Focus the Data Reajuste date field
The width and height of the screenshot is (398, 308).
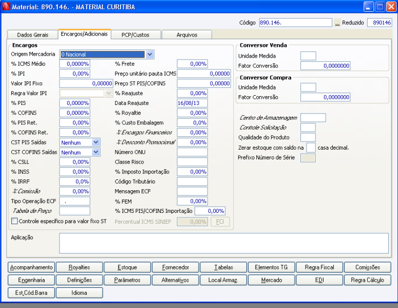click(192, 103)
